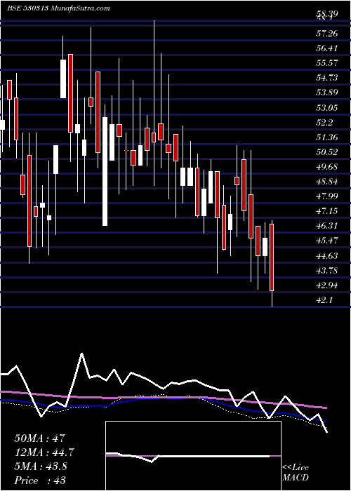Click the <<Live MACD label
The height and width of the screenshot is (491, 351).
tap(296, 473)
